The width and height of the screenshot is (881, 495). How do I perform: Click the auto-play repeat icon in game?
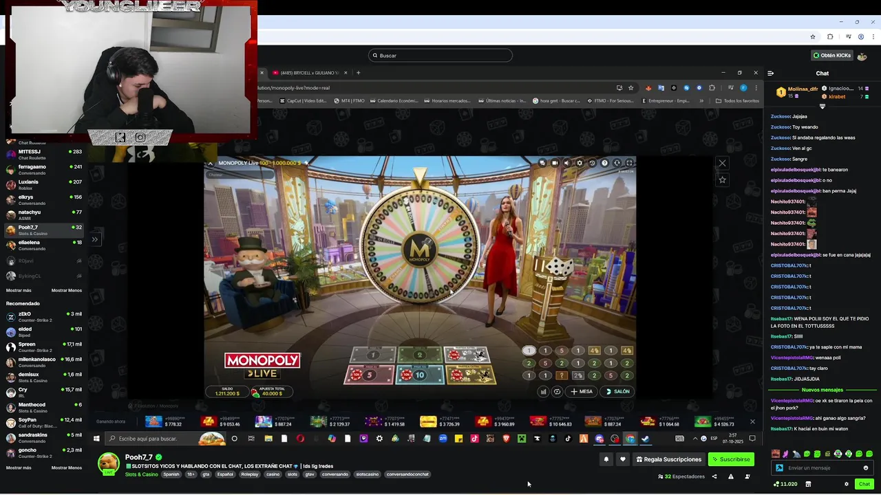pos(557,391)
